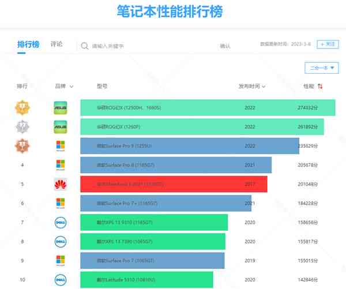Switch to the 评论 tab
This screenshot has height=289, width=346.
point(57,44)
